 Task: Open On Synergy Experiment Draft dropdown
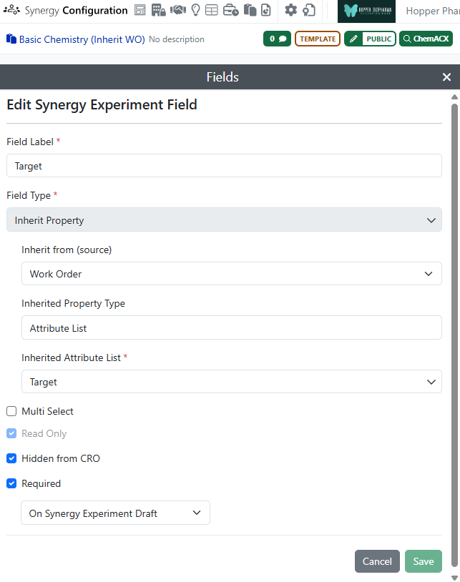[115, 513]
